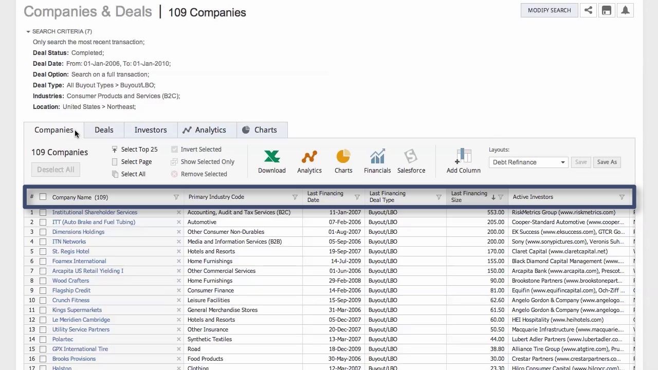Click the Salesforce export icon
658x370 pixels.
(411, 161)
